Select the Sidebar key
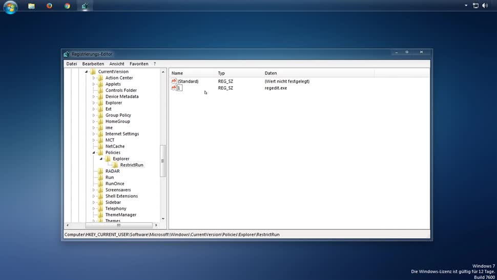 coord(113,203)
